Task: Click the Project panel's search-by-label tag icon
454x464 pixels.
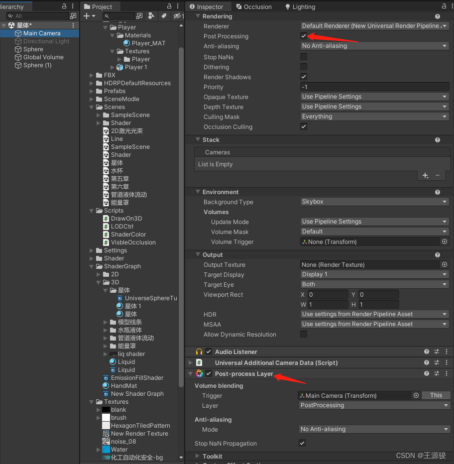Action: 163,16
